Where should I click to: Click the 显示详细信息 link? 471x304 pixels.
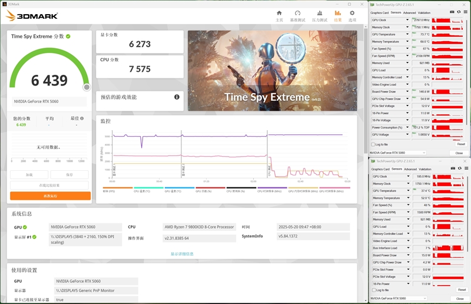pyautogui.click(x=182, y=254)
